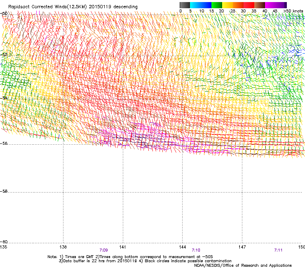Click the gray 0-5 knots legend swatch
Screen dimensions: 305x268
coord(185,5)
